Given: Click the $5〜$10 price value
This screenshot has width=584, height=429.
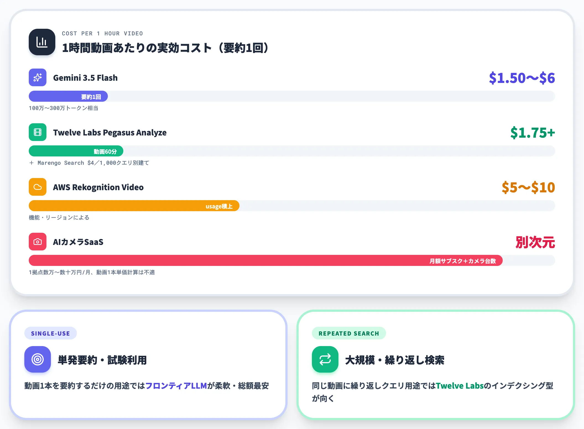Looking at the screenshot, I should coord(528,187).
